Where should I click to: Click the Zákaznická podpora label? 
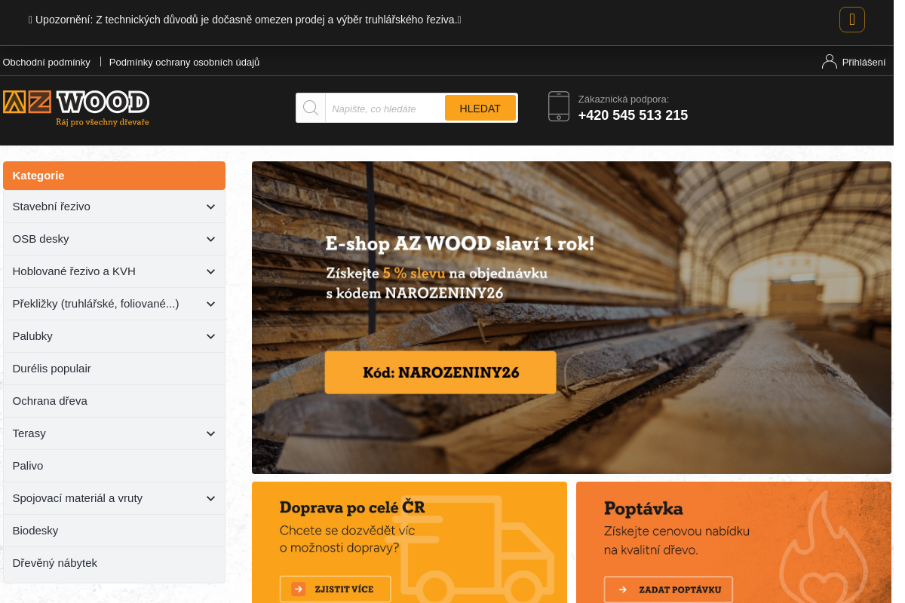(624, 99)
